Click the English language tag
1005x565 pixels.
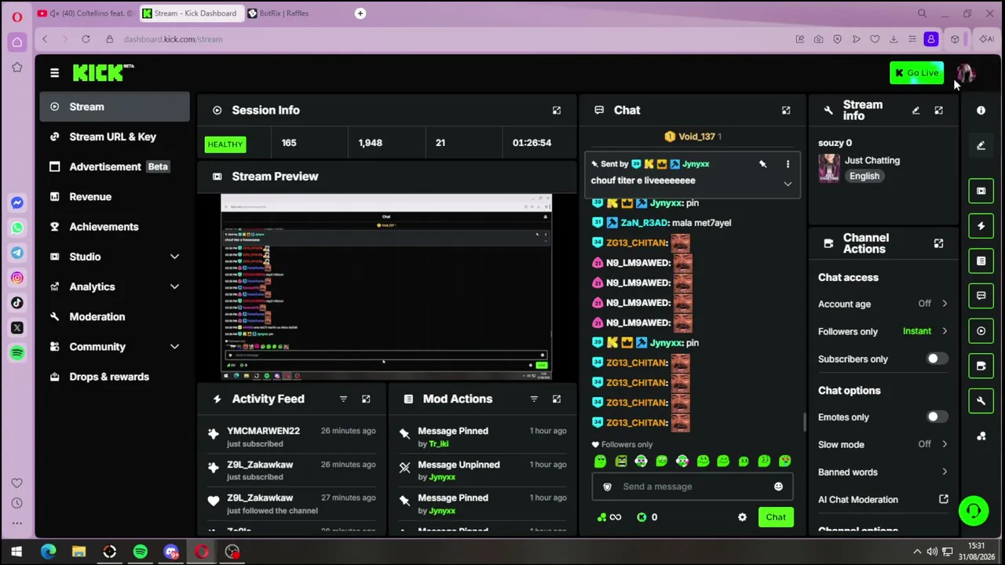pos(864,177)
